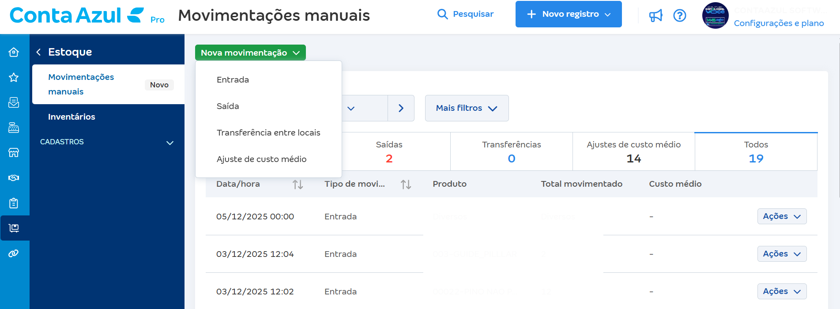Advance the date period with right arrow
Screen dimensions: 840x309
click(x=401, y=108)
